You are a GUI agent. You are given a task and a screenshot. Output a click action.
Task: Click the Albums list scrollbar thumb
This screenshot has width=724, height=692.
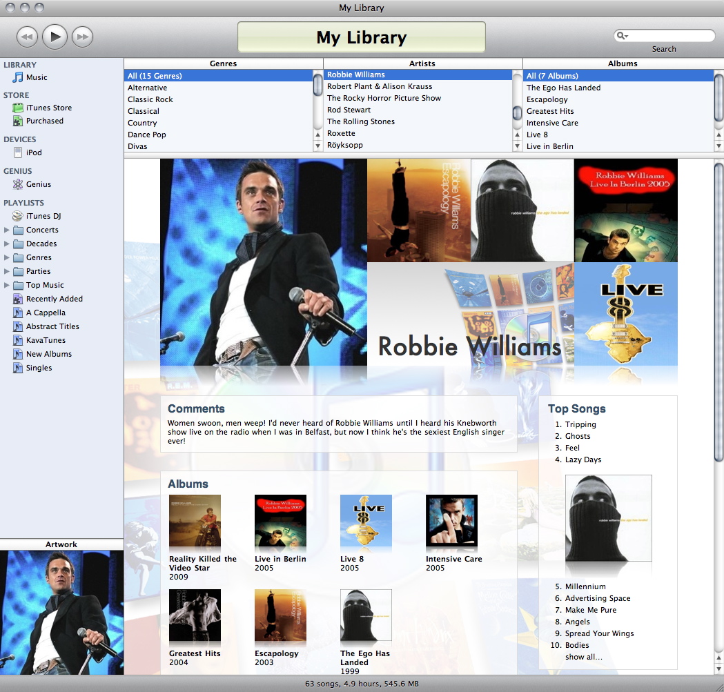tap(718, 97)
